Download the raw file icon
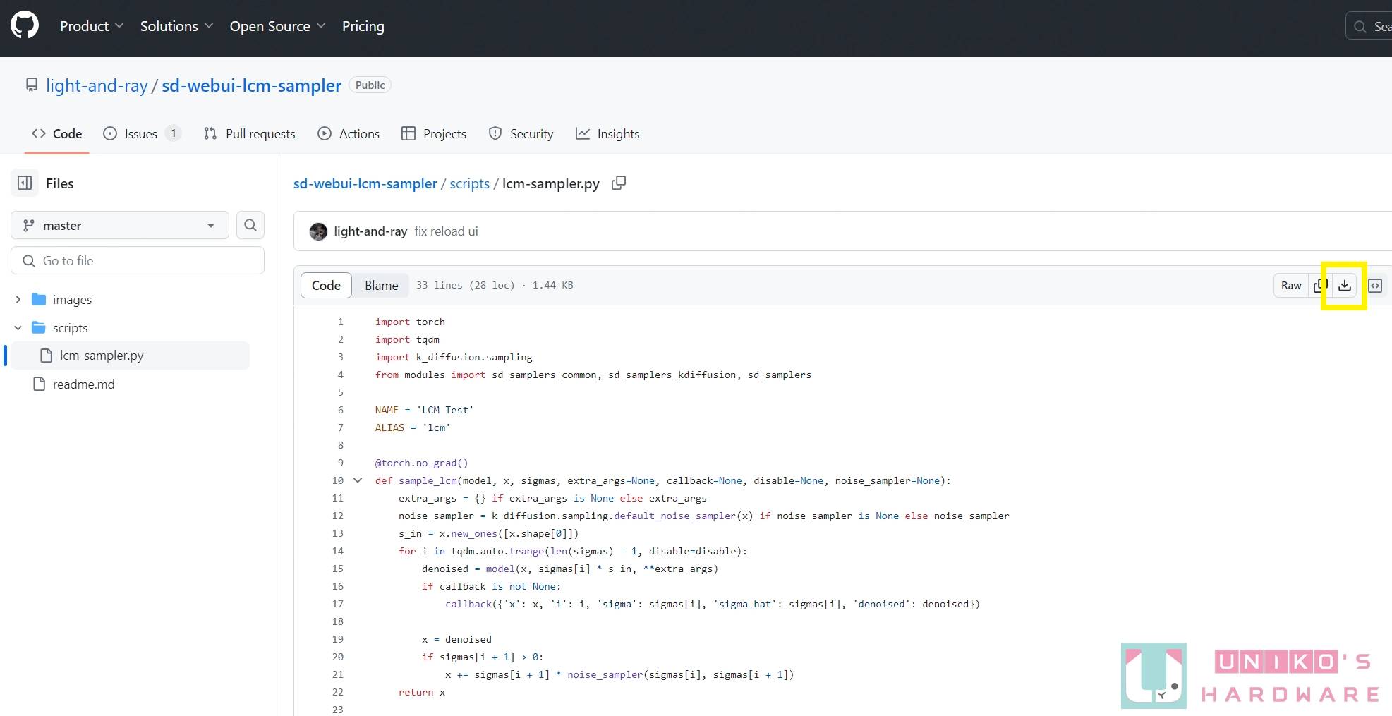 (1345, 286)
